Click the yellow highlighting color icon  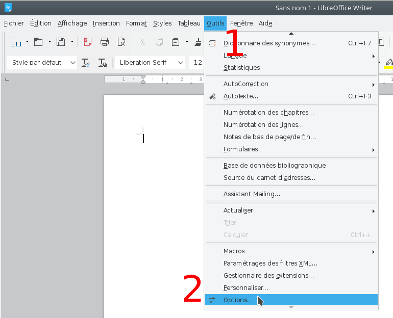pyautogui.click(x=388, y=63)
